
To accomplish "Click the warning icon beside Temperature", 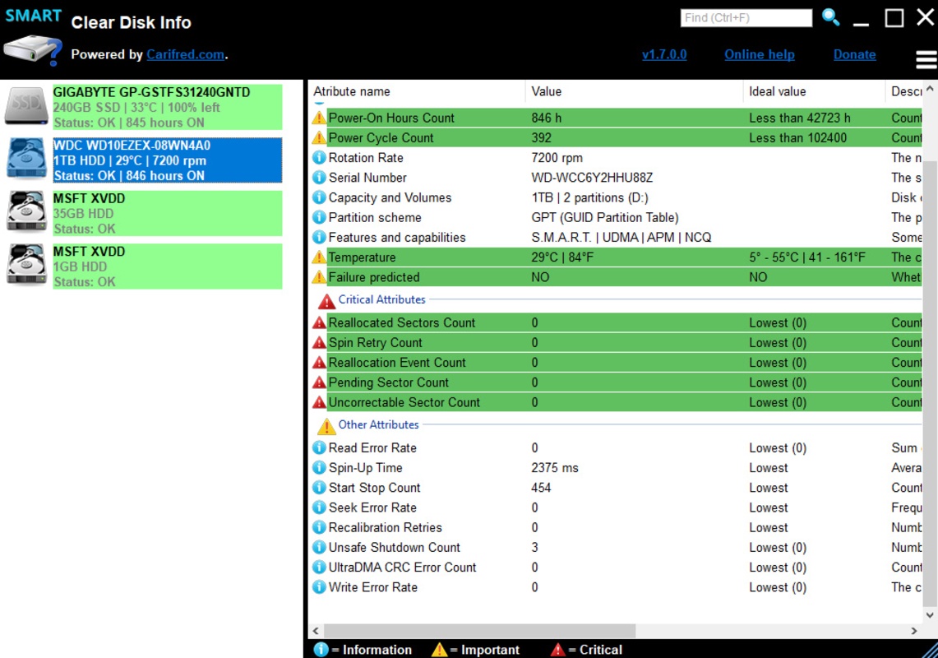I will [x=320, y=257].
